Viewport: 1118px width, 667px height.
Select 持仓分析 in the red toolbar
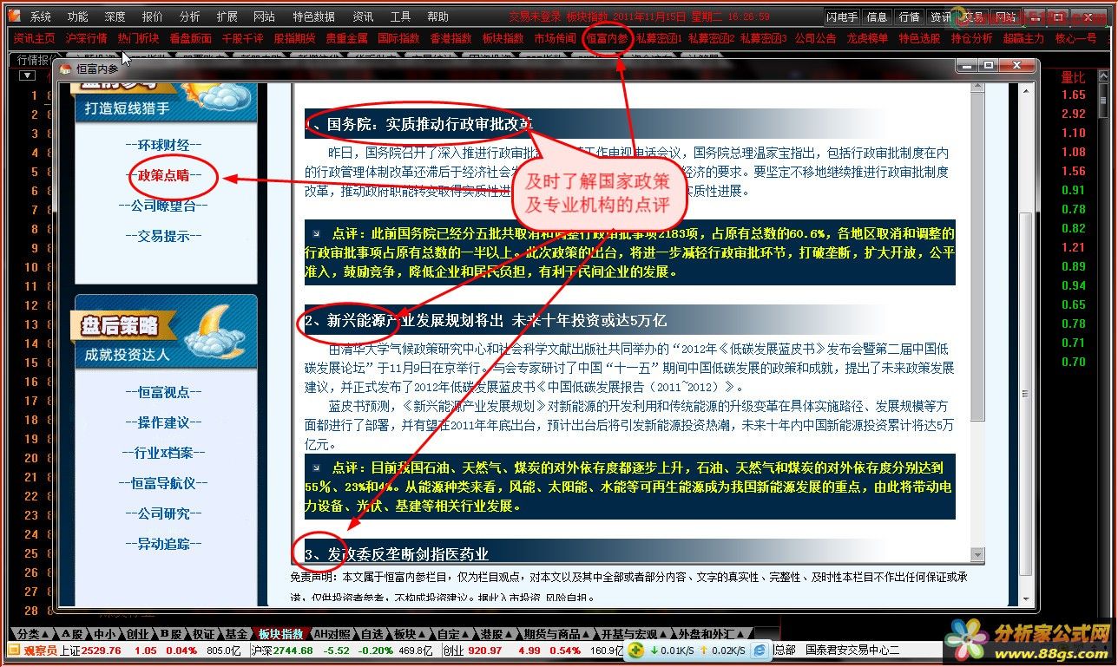(x=971, y=38)
